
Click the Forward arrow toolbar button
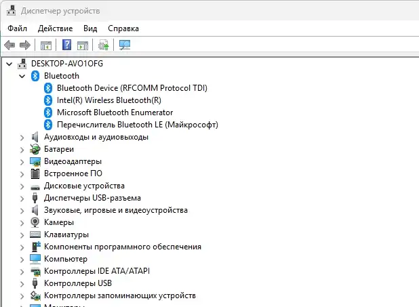25,45
